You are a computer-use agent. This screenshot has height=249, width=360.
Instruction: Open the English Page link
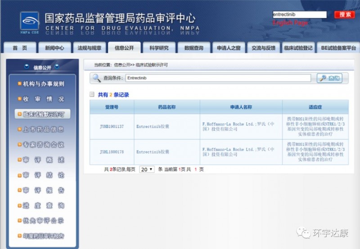point(290,23)
